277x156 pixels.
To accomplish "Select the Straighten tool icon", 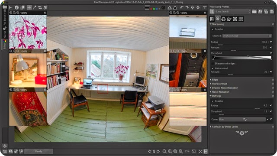I will pyautogui.click(x=45, y=7).
